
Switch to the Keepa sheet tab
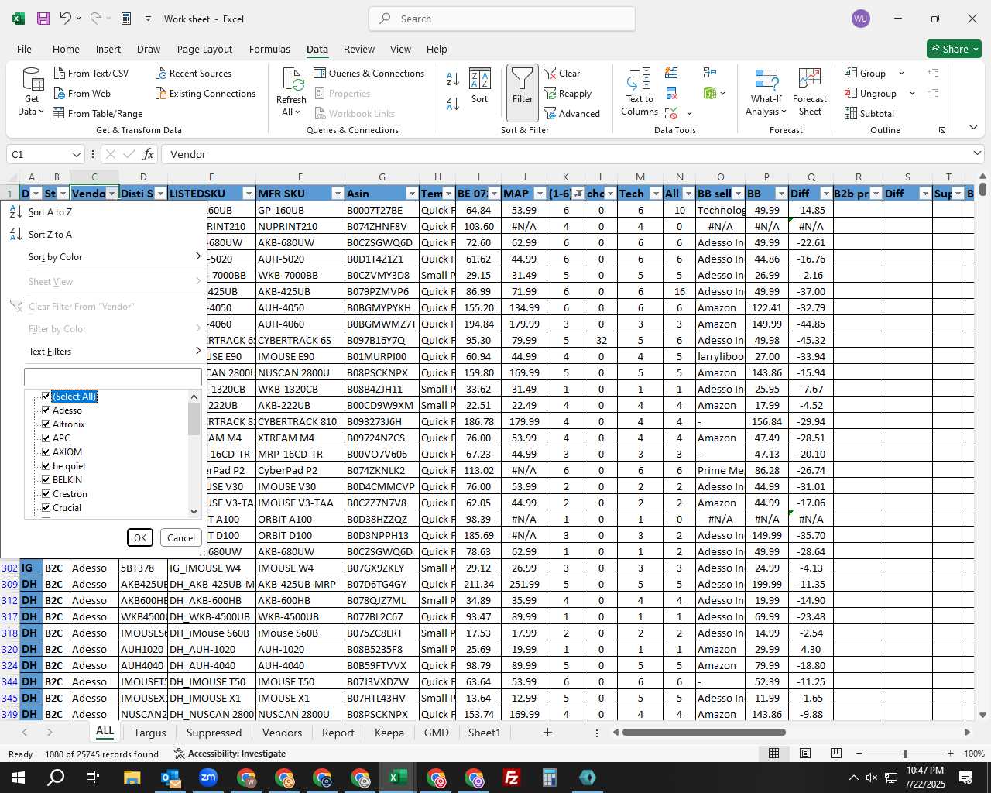(389, 733)
